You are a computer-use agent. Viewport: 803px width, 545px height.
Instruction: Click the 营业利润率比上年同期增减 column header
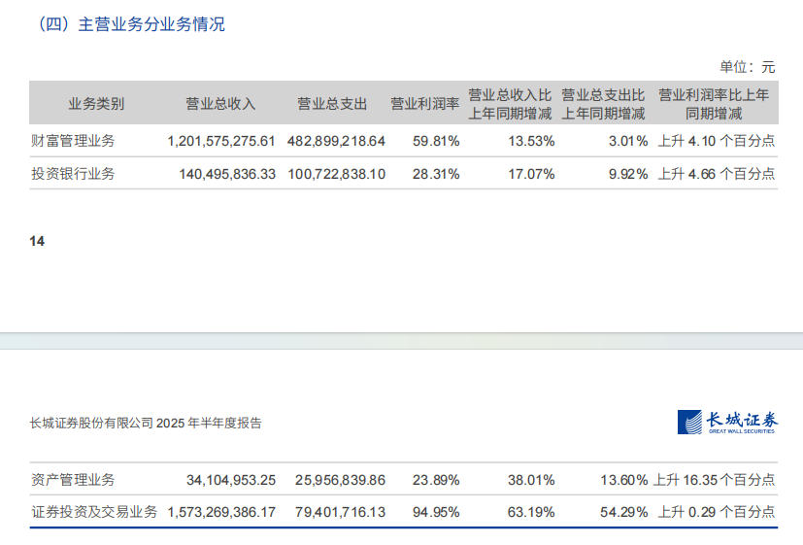714,104
